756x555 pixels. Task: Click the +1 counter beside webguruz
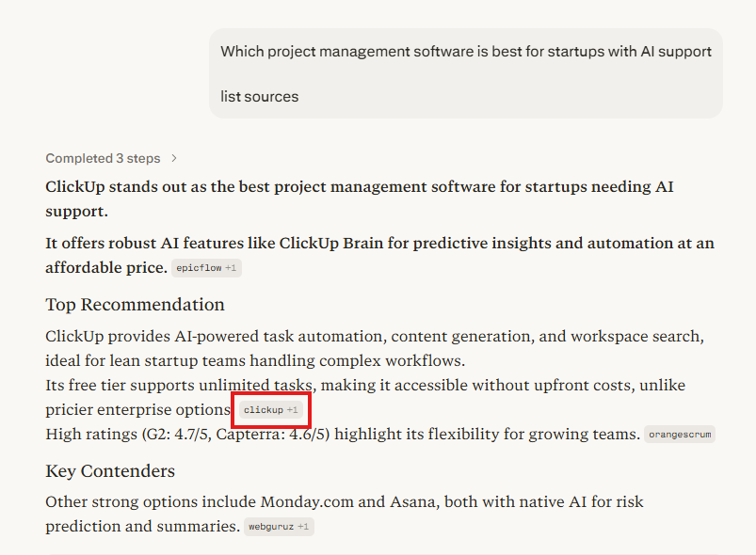303,527
